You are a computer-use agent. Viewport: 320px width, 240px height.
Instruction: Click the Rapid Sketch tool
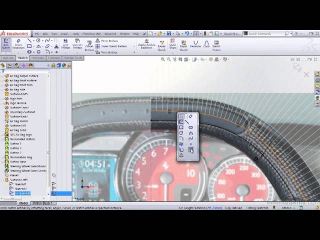[x=183, y=45]
